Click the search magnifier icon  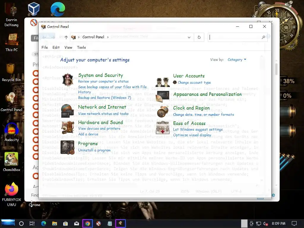click(x=263, y=37)
